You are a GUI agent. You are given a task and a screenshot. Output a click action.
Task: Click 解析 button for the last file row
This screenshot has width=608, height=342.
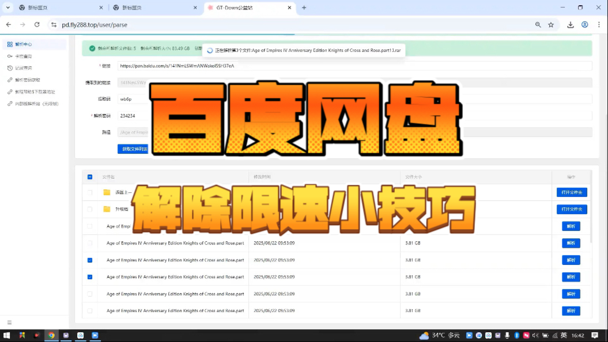571,311
